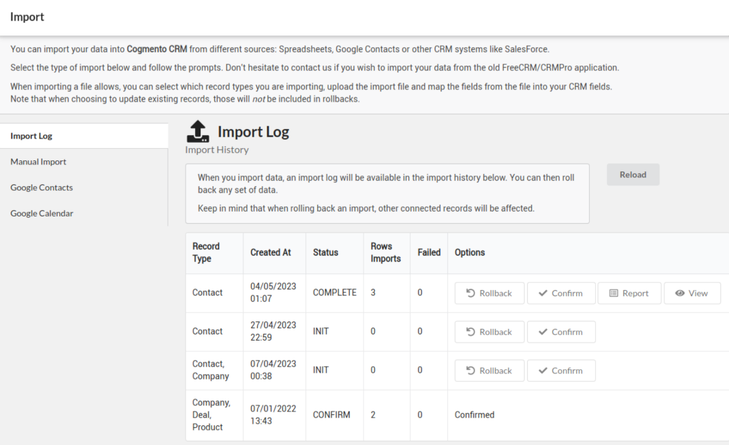Switch to the Manual Import tab
Screen dimensions: 729x445
coord(38,162)
